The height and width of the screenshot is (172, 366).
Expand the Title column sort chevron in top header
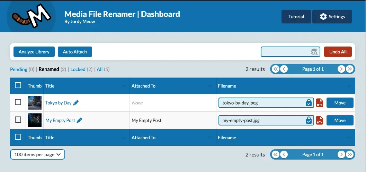(124, 86)
